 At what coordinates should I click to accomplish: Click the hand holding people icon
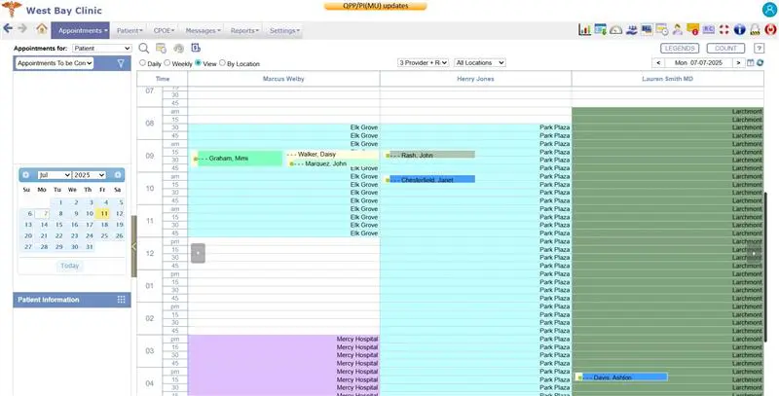click(631, 30)
